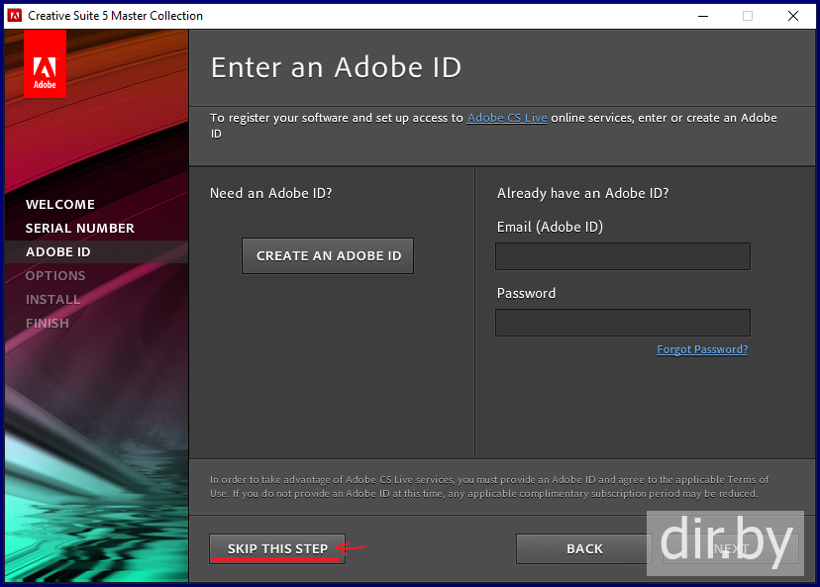Click the Next button
Image resolution: width=820 pixels, height=587 pixels.
pos(731,548)
